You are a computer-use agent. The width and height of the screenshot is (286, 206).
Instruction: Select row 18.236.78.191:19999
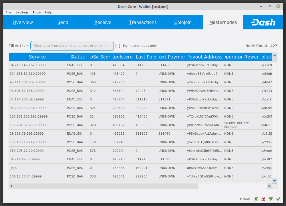(x=140, y=134)
